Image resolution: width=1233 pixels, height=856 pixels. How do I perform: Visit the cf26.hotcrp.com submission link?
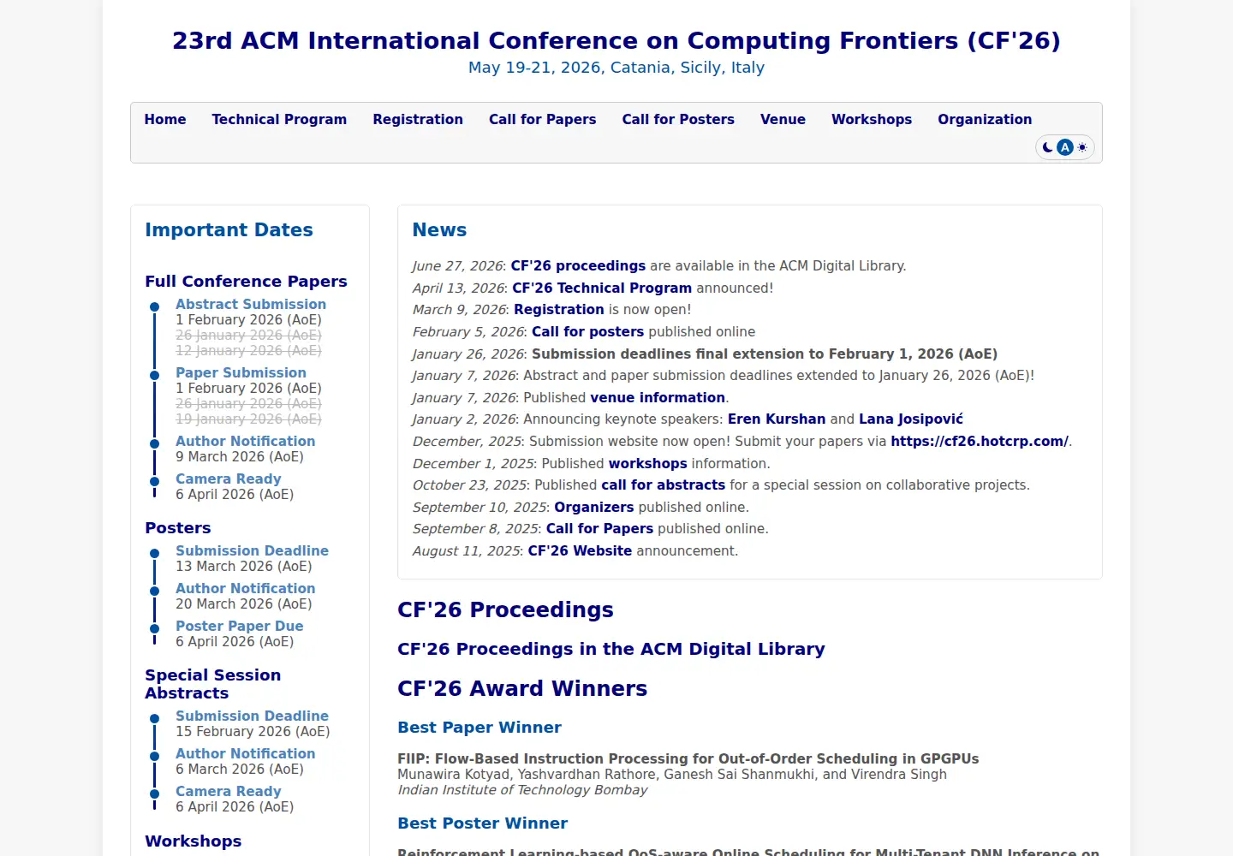click(x=980, y=442)
